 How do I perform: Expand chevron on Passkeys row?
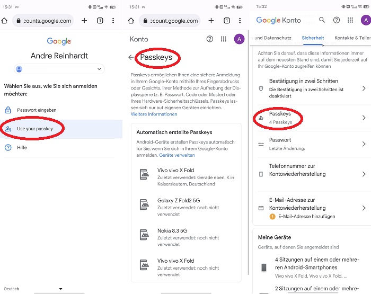click(x=364, y=118)
